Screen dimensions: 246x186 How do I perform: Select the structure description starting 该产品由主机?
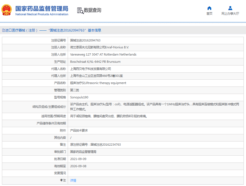click(155, 107)
